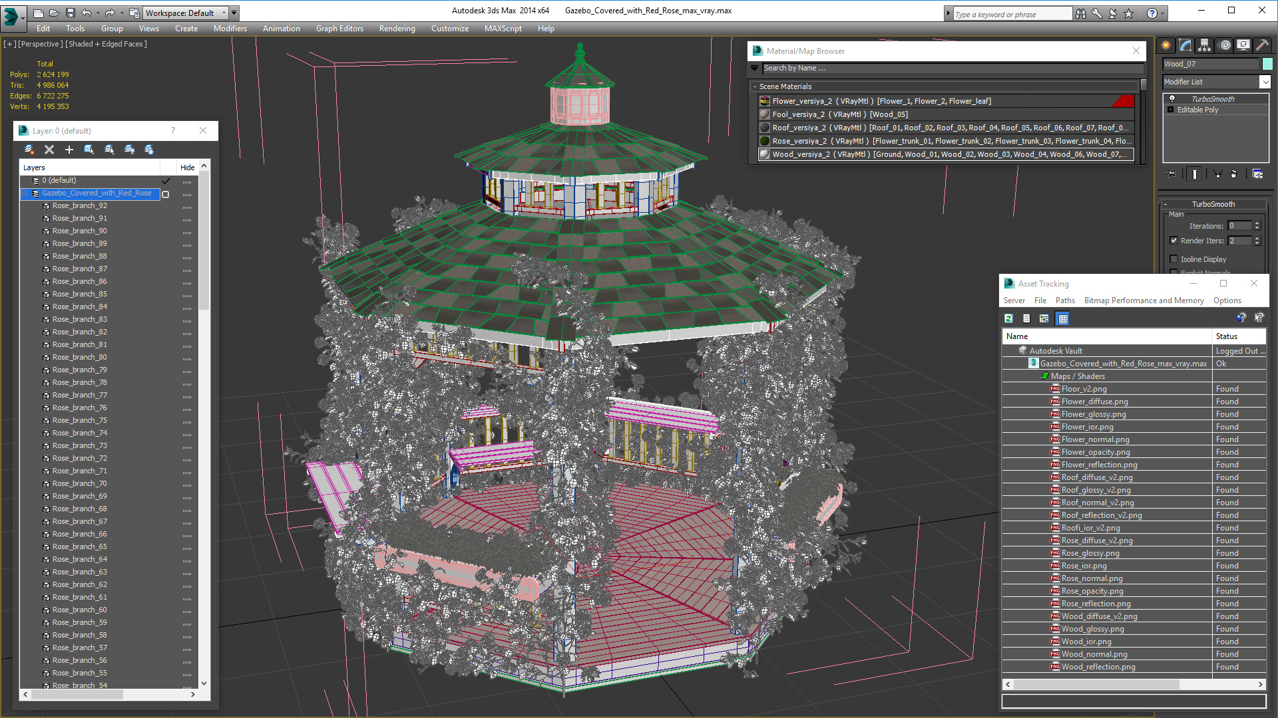Click Remove modifier trash icon
This screenshot has height=718, width=1278.
(x=1233, y=174)
